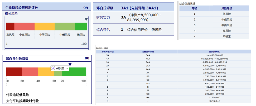Click the 40 tick label on payment index scale
This screenshot has height=106, width=256.
point(38,81)
